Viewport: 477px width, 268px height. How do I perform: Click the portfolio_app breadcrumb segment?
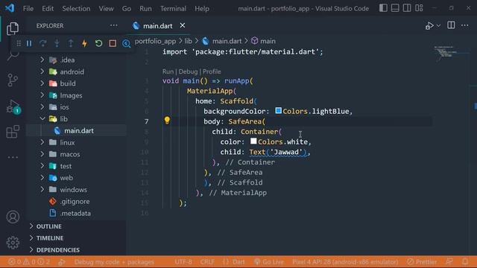tap(155, 41)
